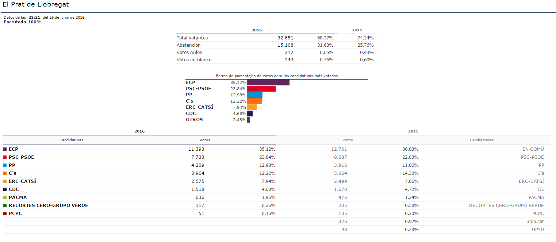
Task: Select the purple ECP bar in the chart
Action: click(x=268, y=82)
